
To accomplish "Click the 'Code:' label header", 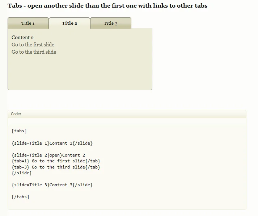I will click(x=16, y=114).
